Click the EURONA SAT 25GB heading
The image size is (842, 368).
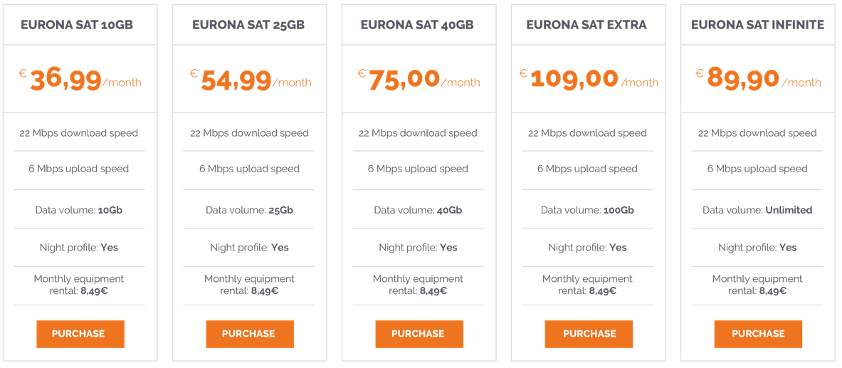248,25
